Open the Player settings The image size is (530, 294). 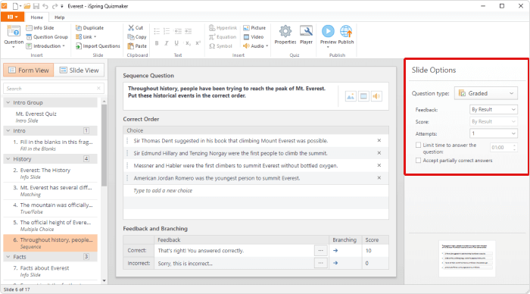click(x=306, y=35)
